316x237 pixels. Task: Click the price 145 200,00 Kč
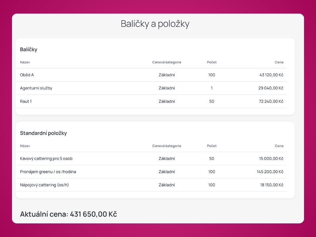[270, 172]
